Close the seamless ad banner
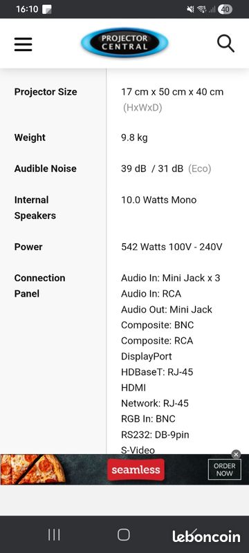Image resolution: width=249 pixels, height=553 pixels. pyautogui.click(x=237, y=454)
